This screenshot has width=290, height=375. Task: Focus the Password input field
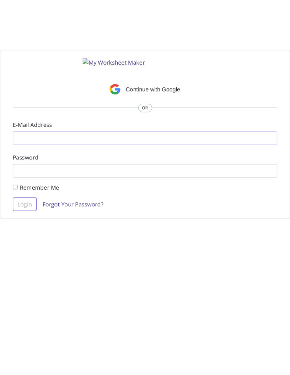click(145, 171)
